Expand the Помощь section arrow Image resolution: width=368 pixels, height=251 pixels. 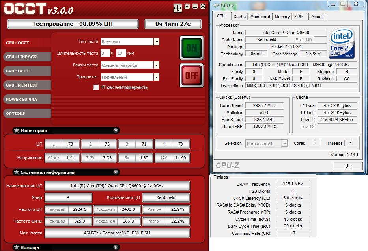(x=116, y=247)
